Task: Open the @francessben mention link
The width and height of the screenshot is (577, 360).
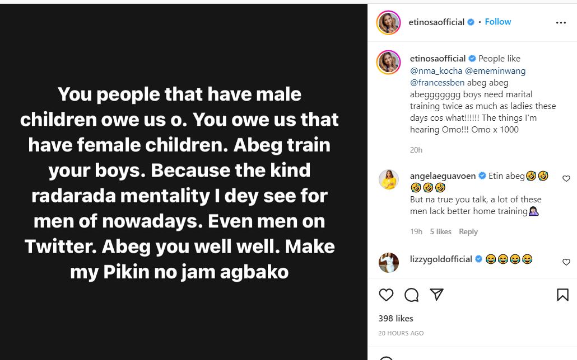Action: click(437, 83)
